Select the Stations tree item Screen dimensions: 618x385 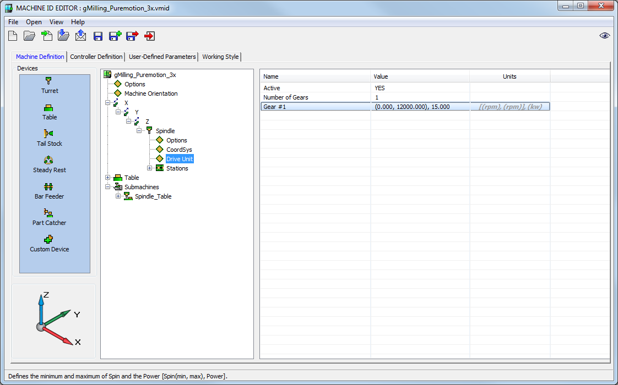(177, 168)
